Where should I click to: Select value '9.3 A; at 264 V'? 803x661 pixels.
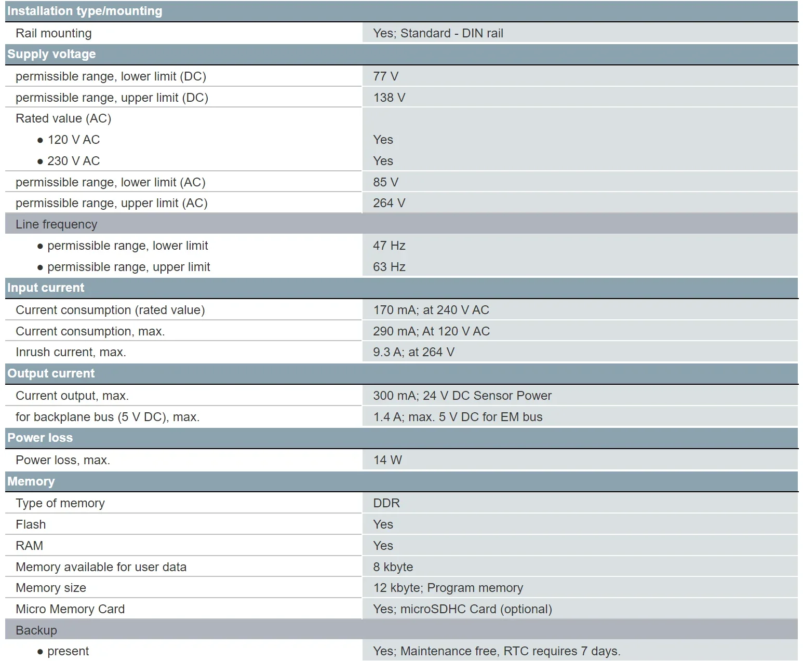pos(413,352)
